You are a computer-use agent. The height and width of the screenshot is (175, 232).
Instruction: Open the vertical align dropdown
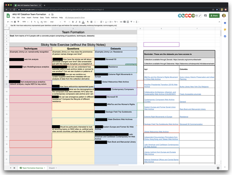[x=107, y=22]
